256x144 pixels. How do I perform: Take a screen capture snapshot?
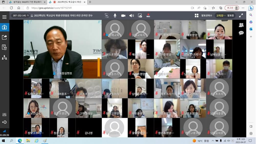click(140, 15)
